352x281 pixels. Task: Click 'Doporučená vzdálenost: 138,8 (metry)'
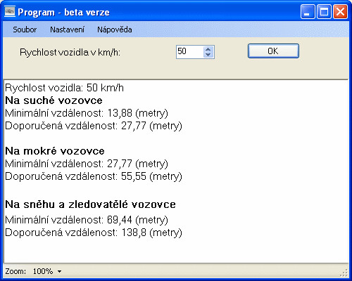(94, 233)
